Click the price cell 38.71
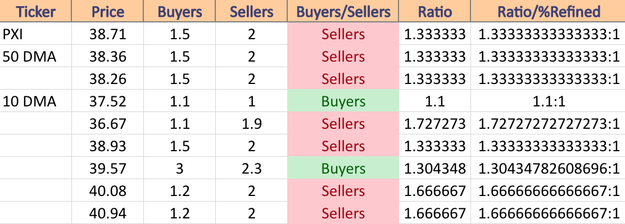 point(107,34)
